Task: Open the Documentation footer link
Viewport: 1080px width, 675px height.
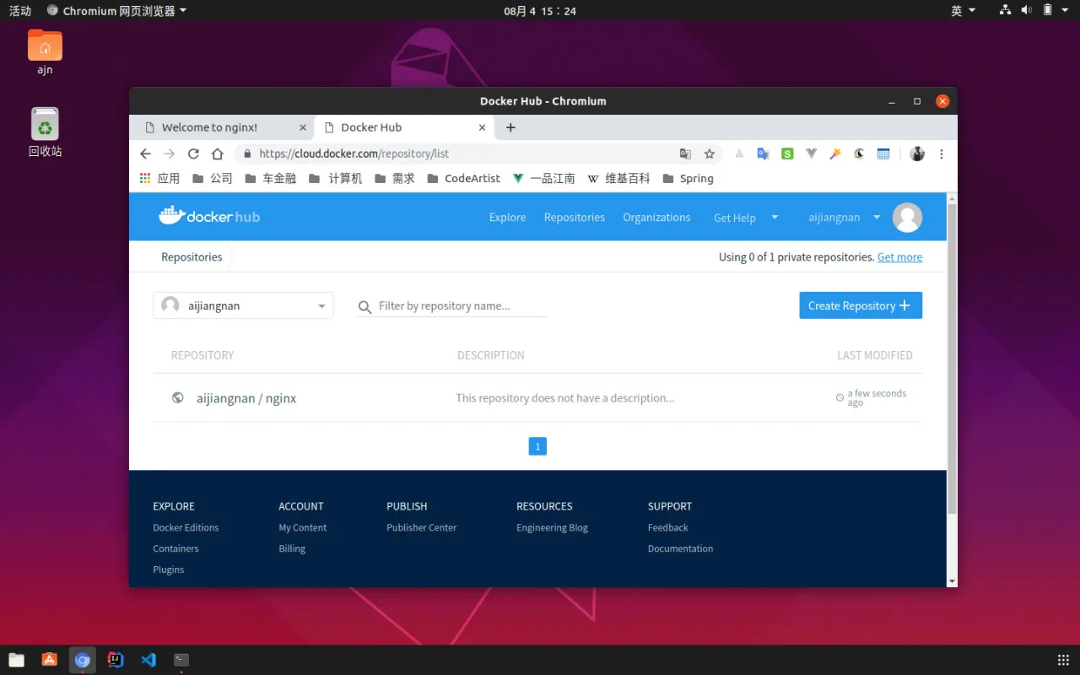Action: click(680, 548)
